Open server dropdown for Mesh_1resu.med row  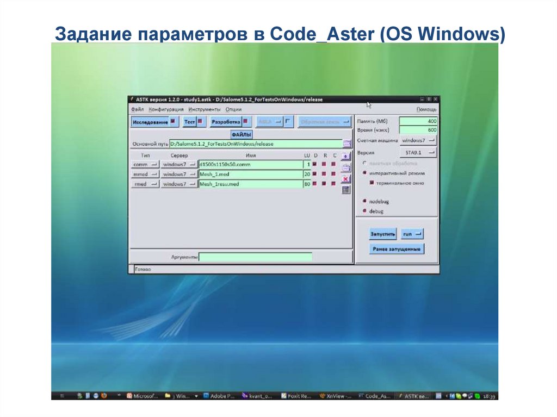coord(178,184)
